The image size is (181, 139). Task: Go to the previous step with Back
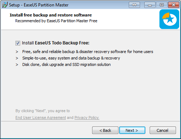pyautogui.click(x=105, y=130)
